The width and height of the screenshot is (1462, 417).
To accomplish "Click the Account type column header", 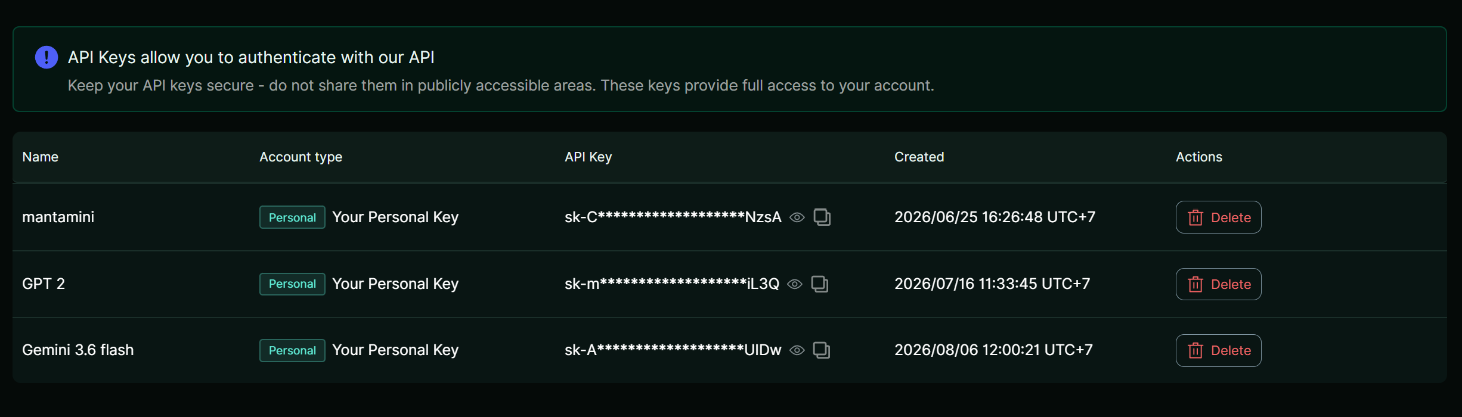I will tap(301, 157).
